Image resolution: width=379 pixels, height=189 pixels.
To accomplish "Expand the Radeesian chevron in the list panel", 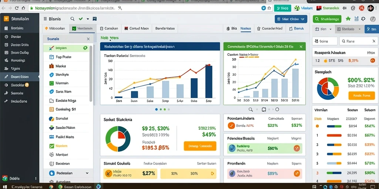I will point(87,173).
